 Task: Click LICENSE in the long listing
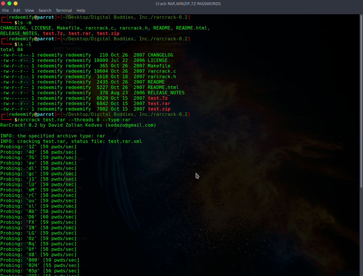tap(157, 60)
